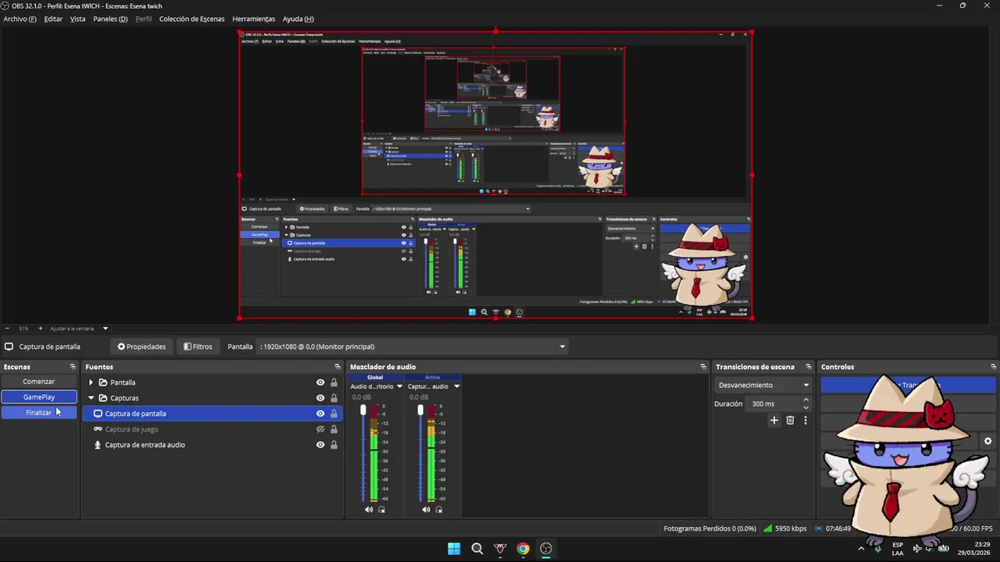Toggle lock on the Capturas group
The height and width of the screenshot is (562, 1000).
pos(334,398)
